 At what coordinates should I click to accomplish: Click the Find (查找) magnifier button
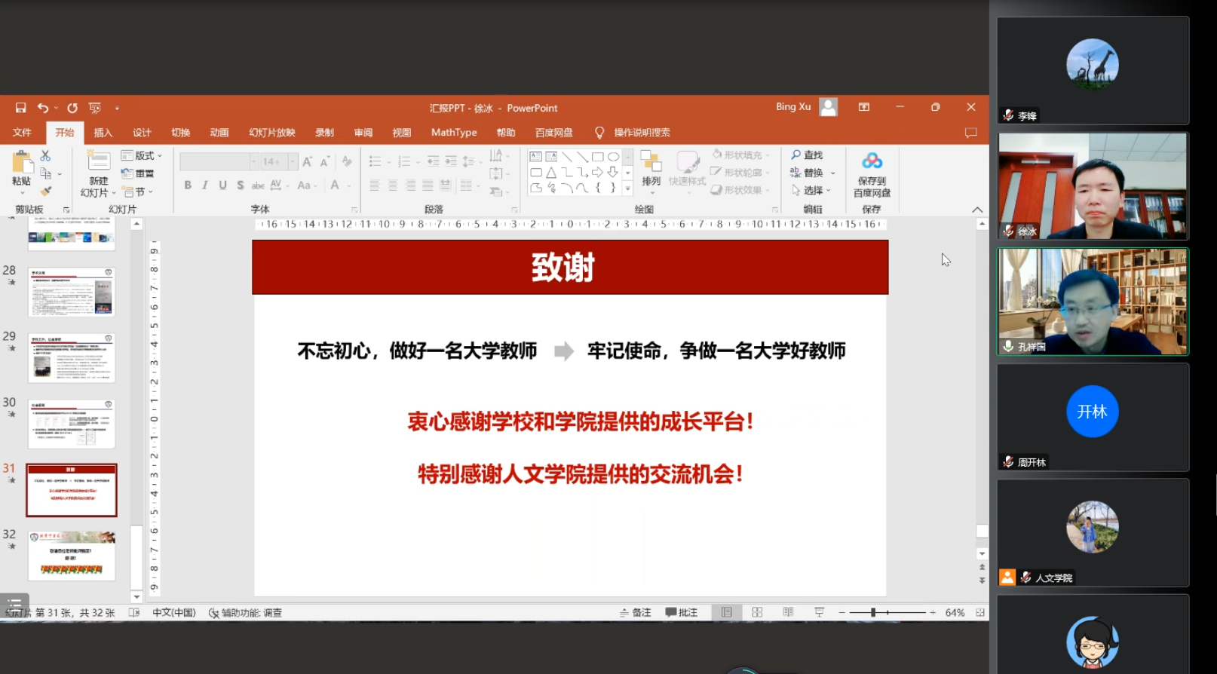(x=806, y=155)
